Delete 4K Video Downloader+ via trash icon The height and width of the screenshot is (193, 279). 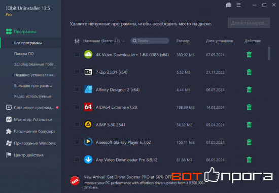[x=249, y=54]
